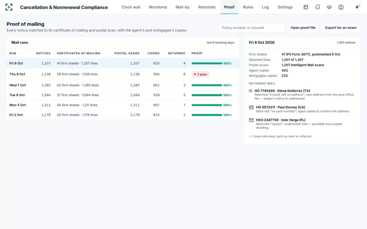Click the Postal Scans column header
Viewport: 367px width, 229px height.
click(127, 53)
